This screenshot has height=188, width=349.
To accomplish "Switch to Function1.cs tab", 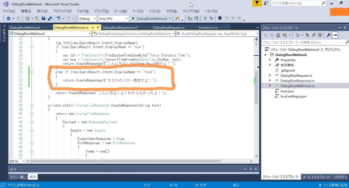I will [208, 28].
